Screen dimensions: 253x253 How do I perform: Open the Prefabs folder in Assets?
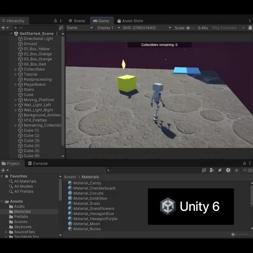(x=21, y=216)
